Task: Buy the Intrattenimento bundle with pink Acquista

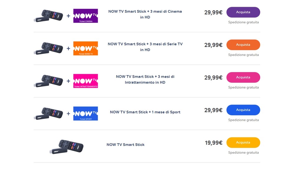Action: [x=243, y=77]
